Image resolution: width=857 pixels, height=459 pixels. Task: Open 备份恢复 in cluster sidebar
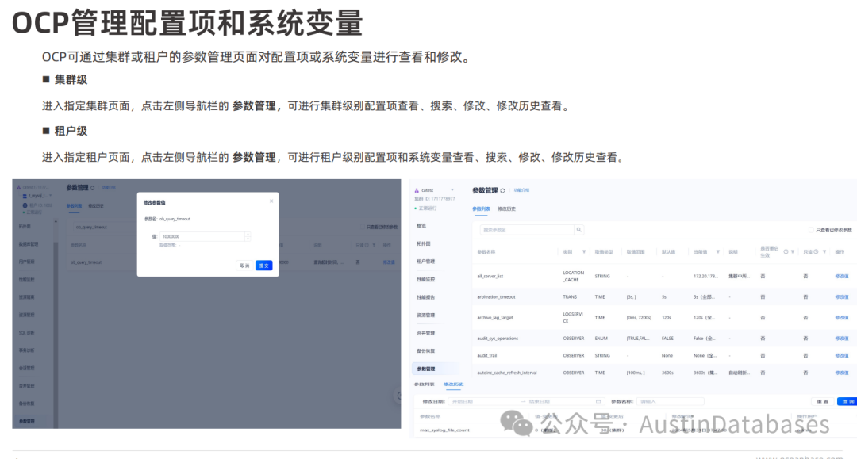click(x=426, y=351)
